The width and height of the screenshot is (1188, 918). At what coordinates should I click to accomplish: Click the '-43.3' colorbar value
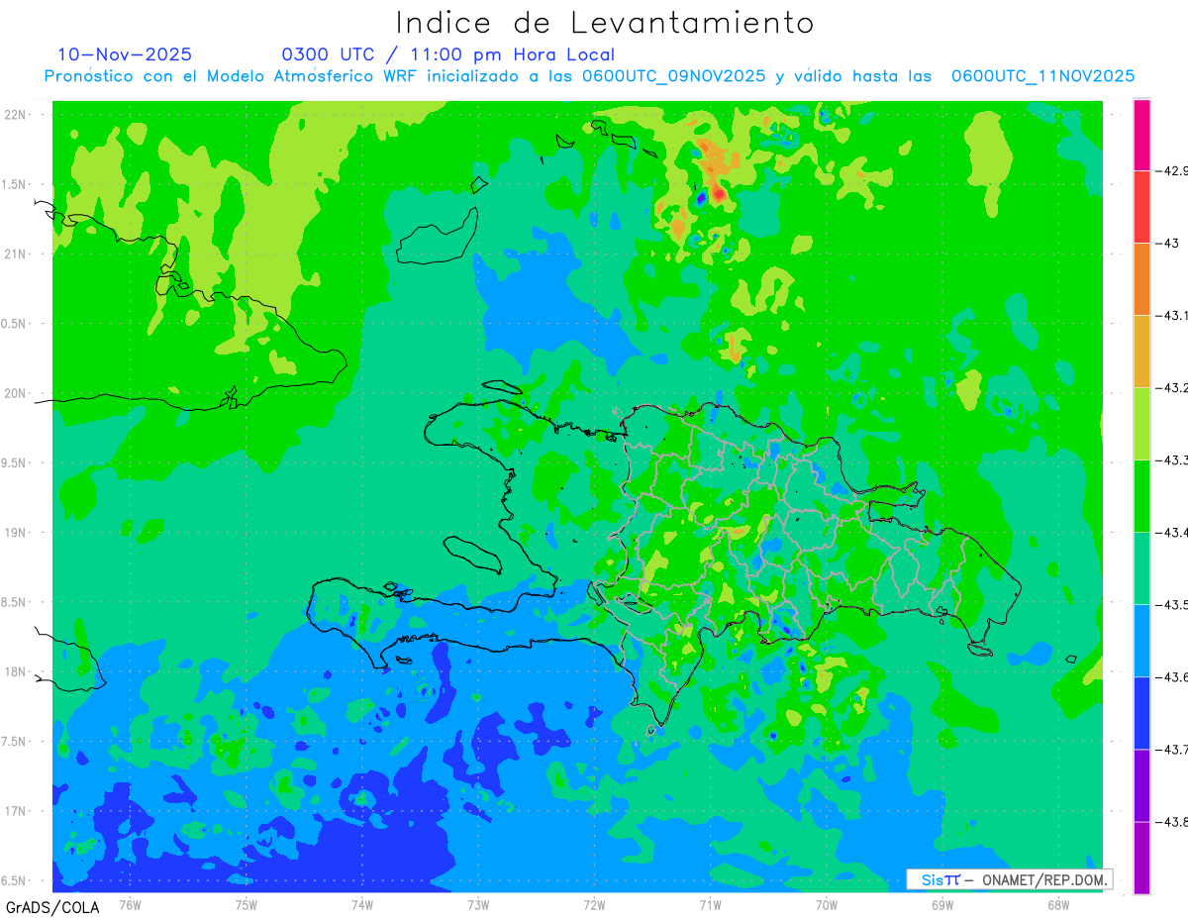coord(1171,460)
